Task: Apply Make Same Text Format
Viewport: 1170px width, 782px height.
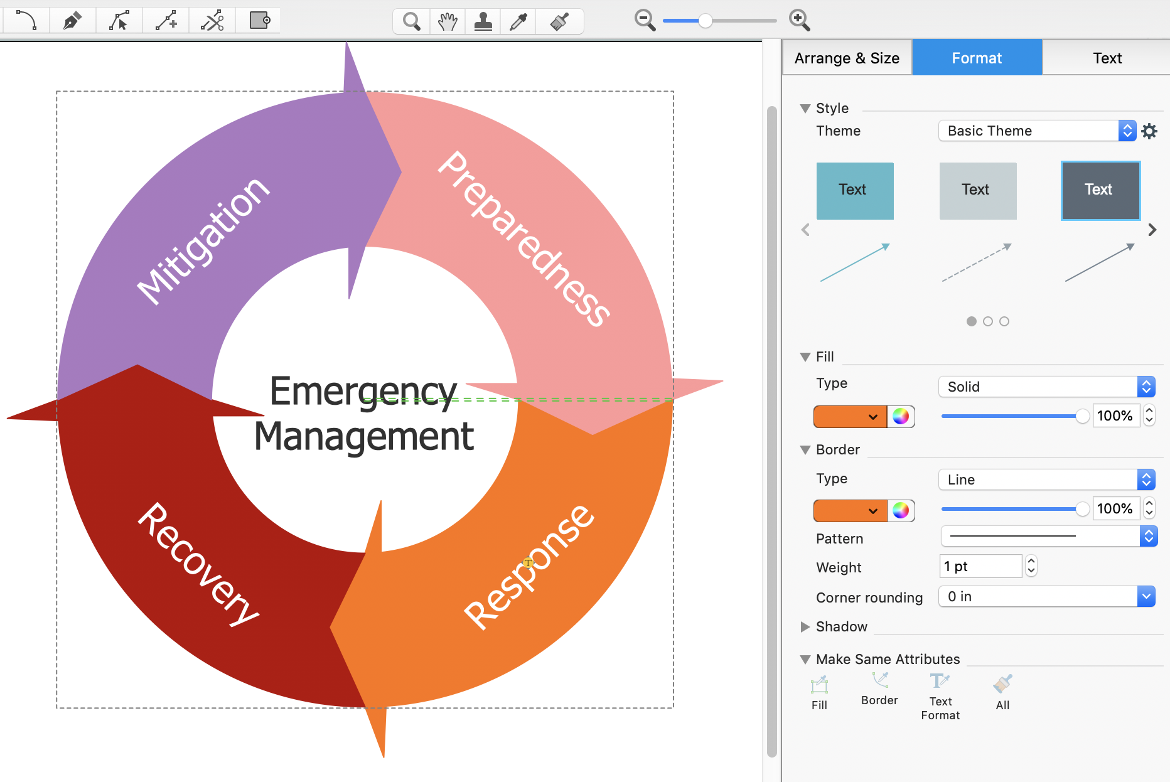Action: click(x=940, y=697)
